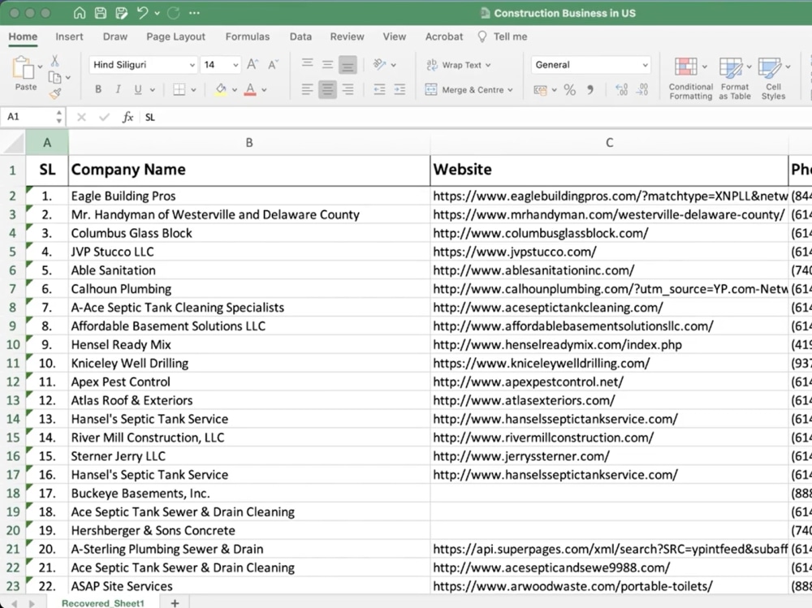
Task: Expand the Wrap Text dropdown arrow
Action: pos(488,65)
